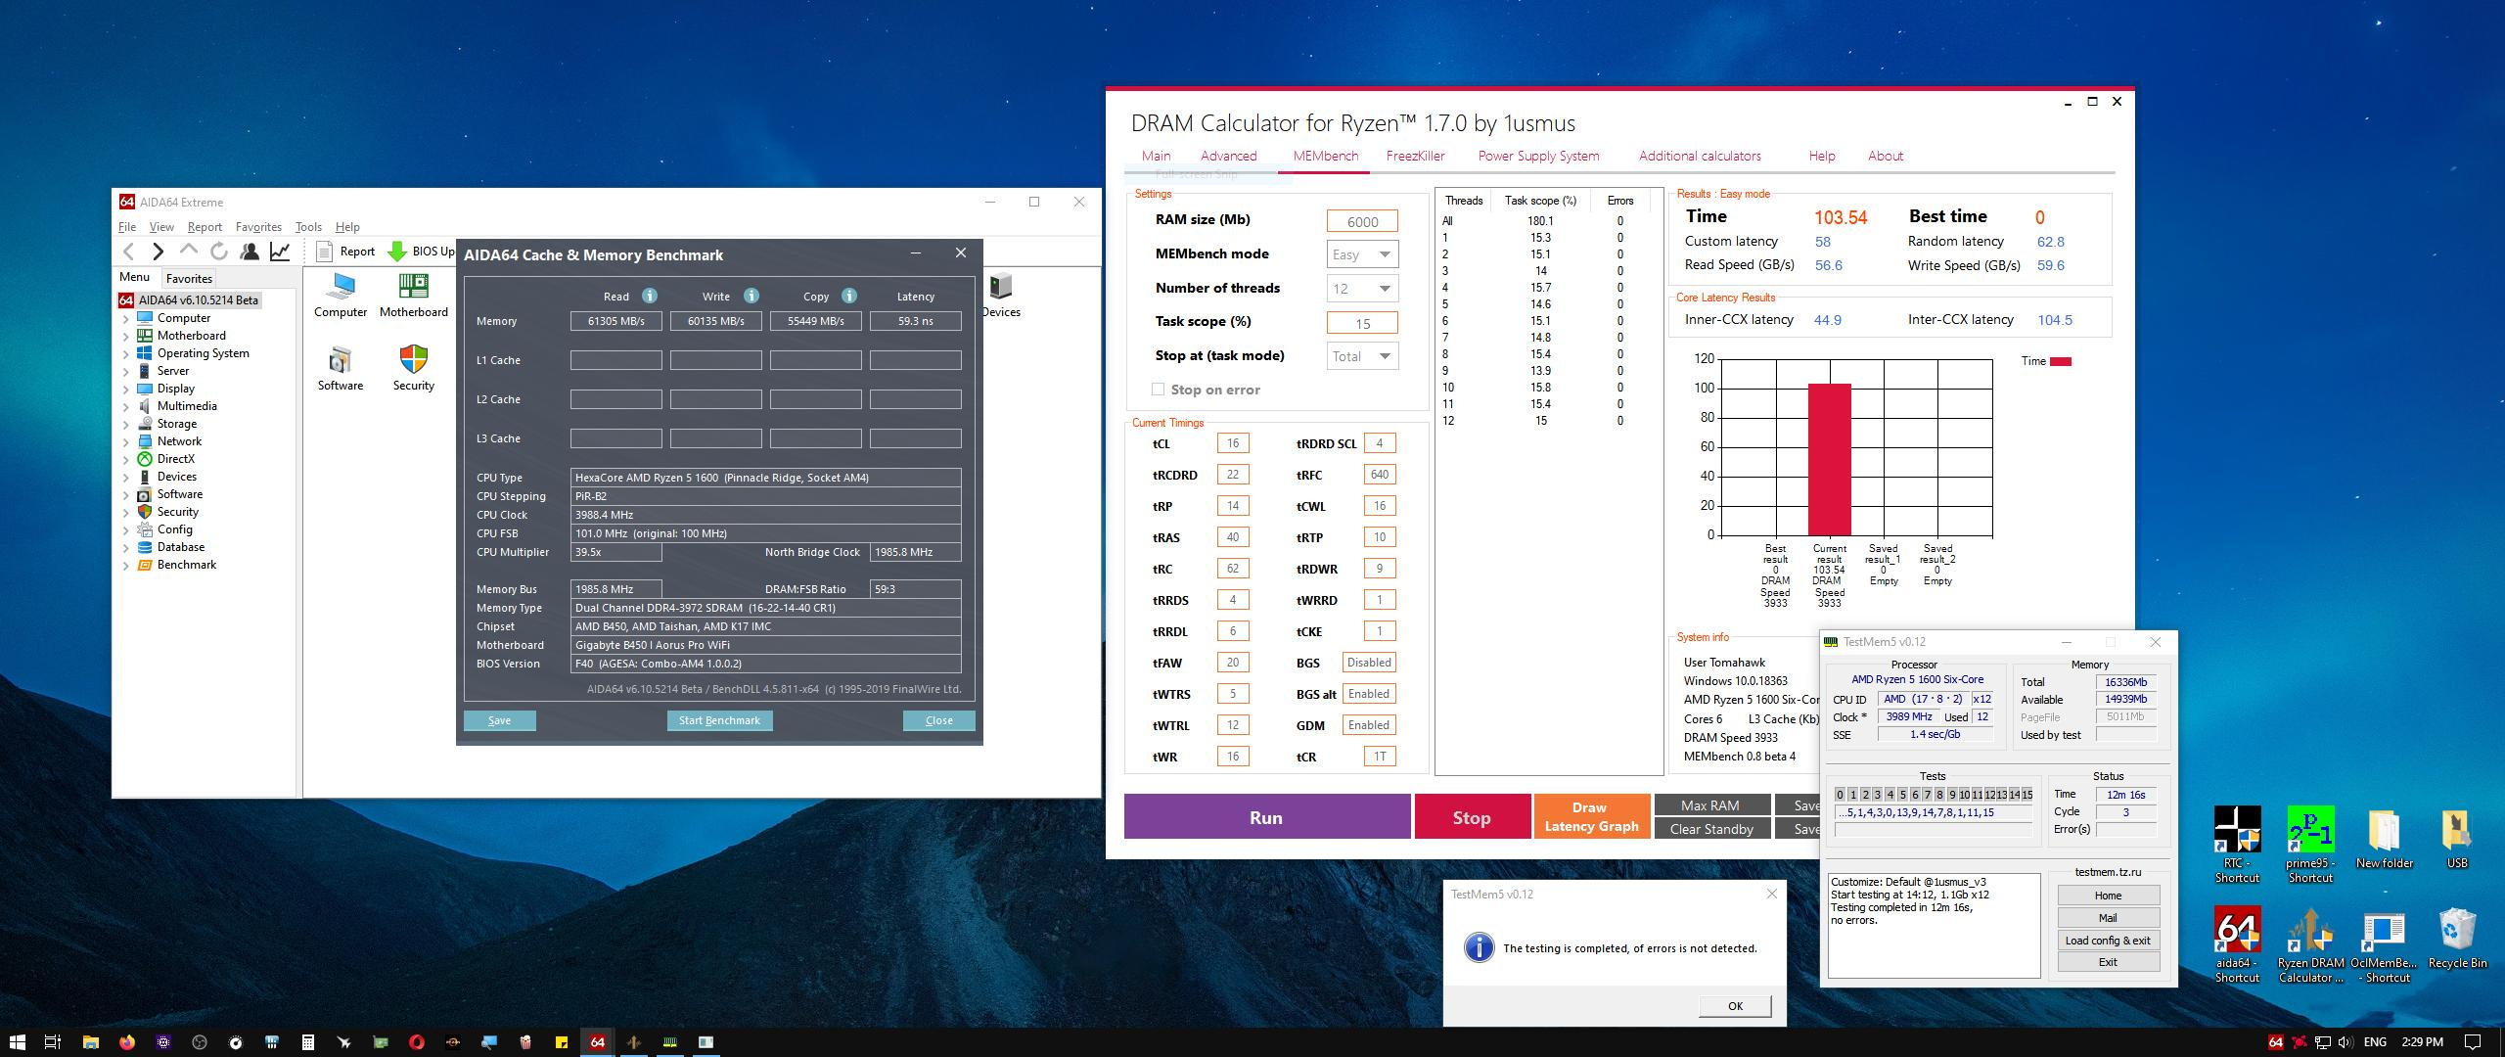The height and width of the screenshot is (1057, 2505).
Task: Refresh the AIDA64 page
Action: (219, 252)
